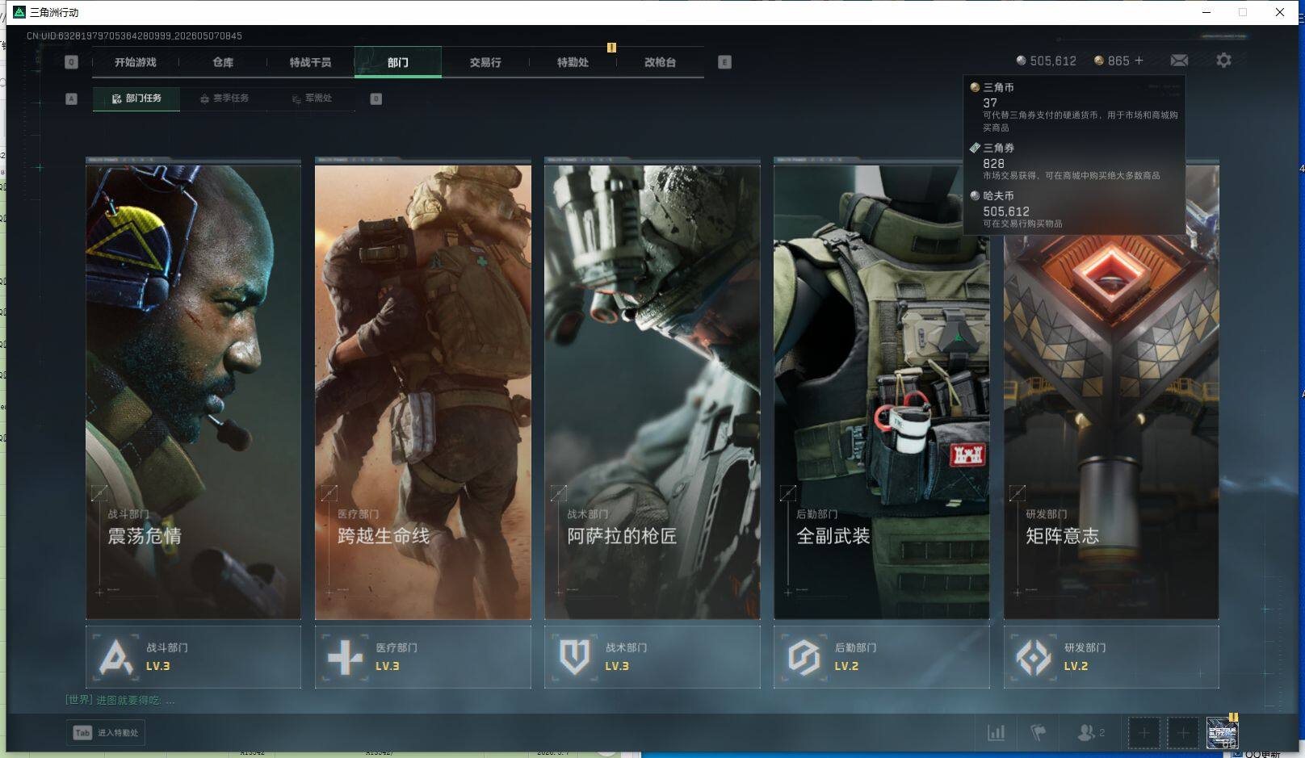This screenshot has height=758, width=1305.
Task: Click the 研发部门 diamond emblem icon
Action: pos(1033,657)
